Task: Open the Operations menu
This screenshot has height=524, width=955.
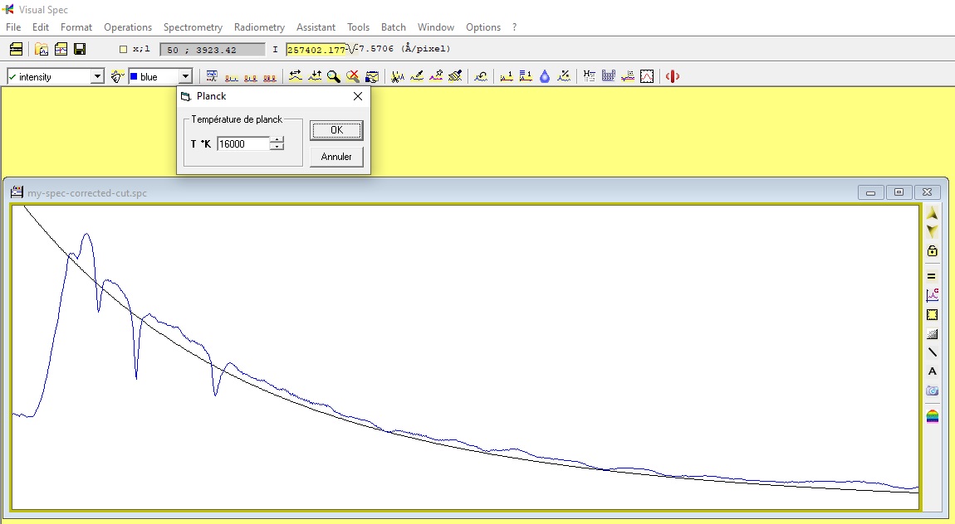Action: pos(128,27)
